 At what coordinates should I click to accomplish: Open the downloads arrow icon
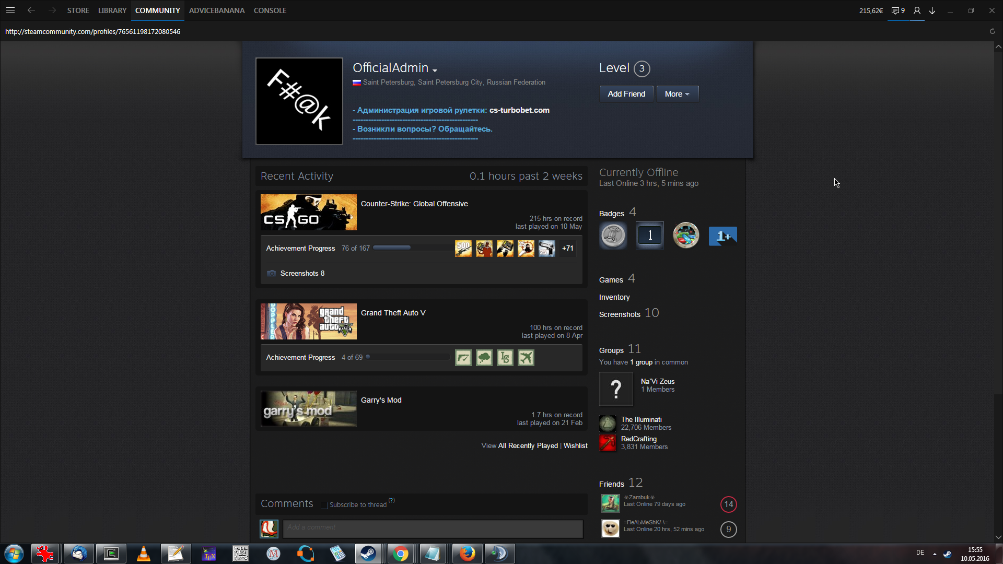pyautogui.click(x=932, y=10)
